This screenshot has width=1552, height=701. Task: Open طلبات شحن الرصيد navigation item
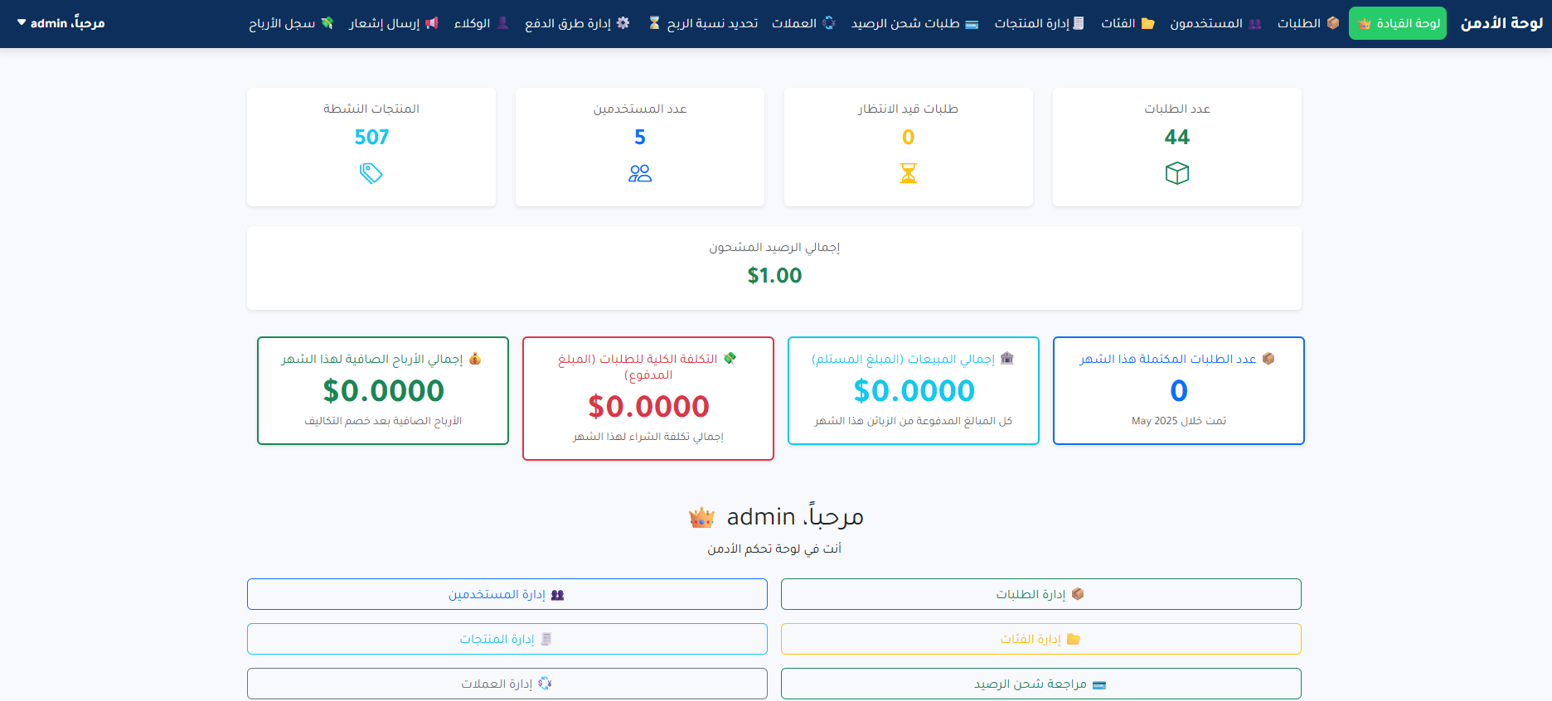click(x=914, y=23)
